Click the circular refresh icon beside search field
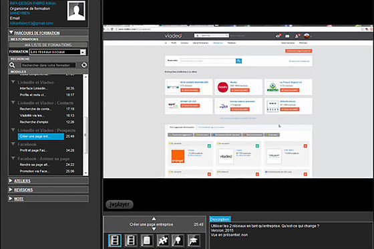The image size is (374, 249). pos(84,65)
